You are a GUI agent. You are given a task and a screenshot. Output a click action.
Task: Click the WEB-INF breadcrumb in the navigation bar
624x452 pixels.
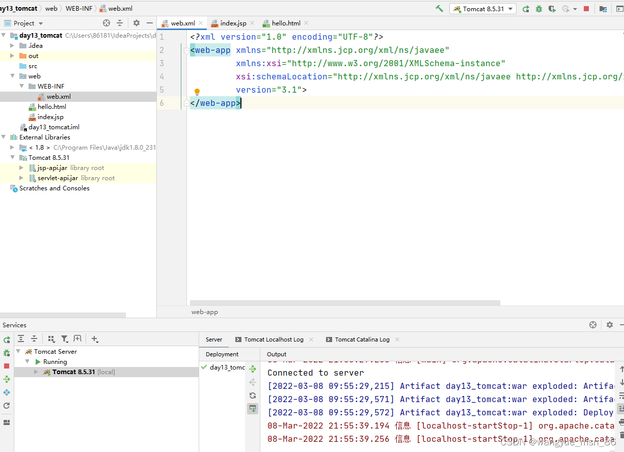[x=79, y=9]
